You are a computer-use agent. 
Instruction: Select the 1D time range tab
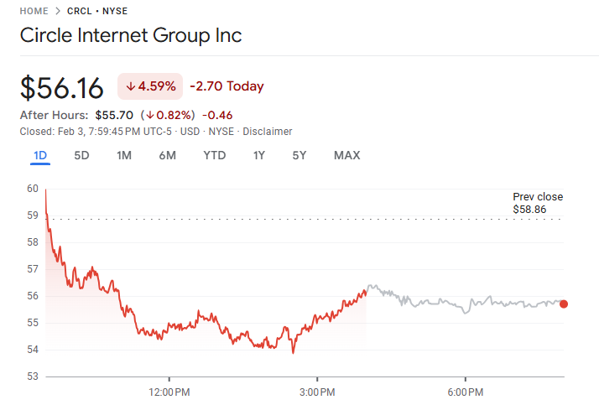[x=40, y=155]
